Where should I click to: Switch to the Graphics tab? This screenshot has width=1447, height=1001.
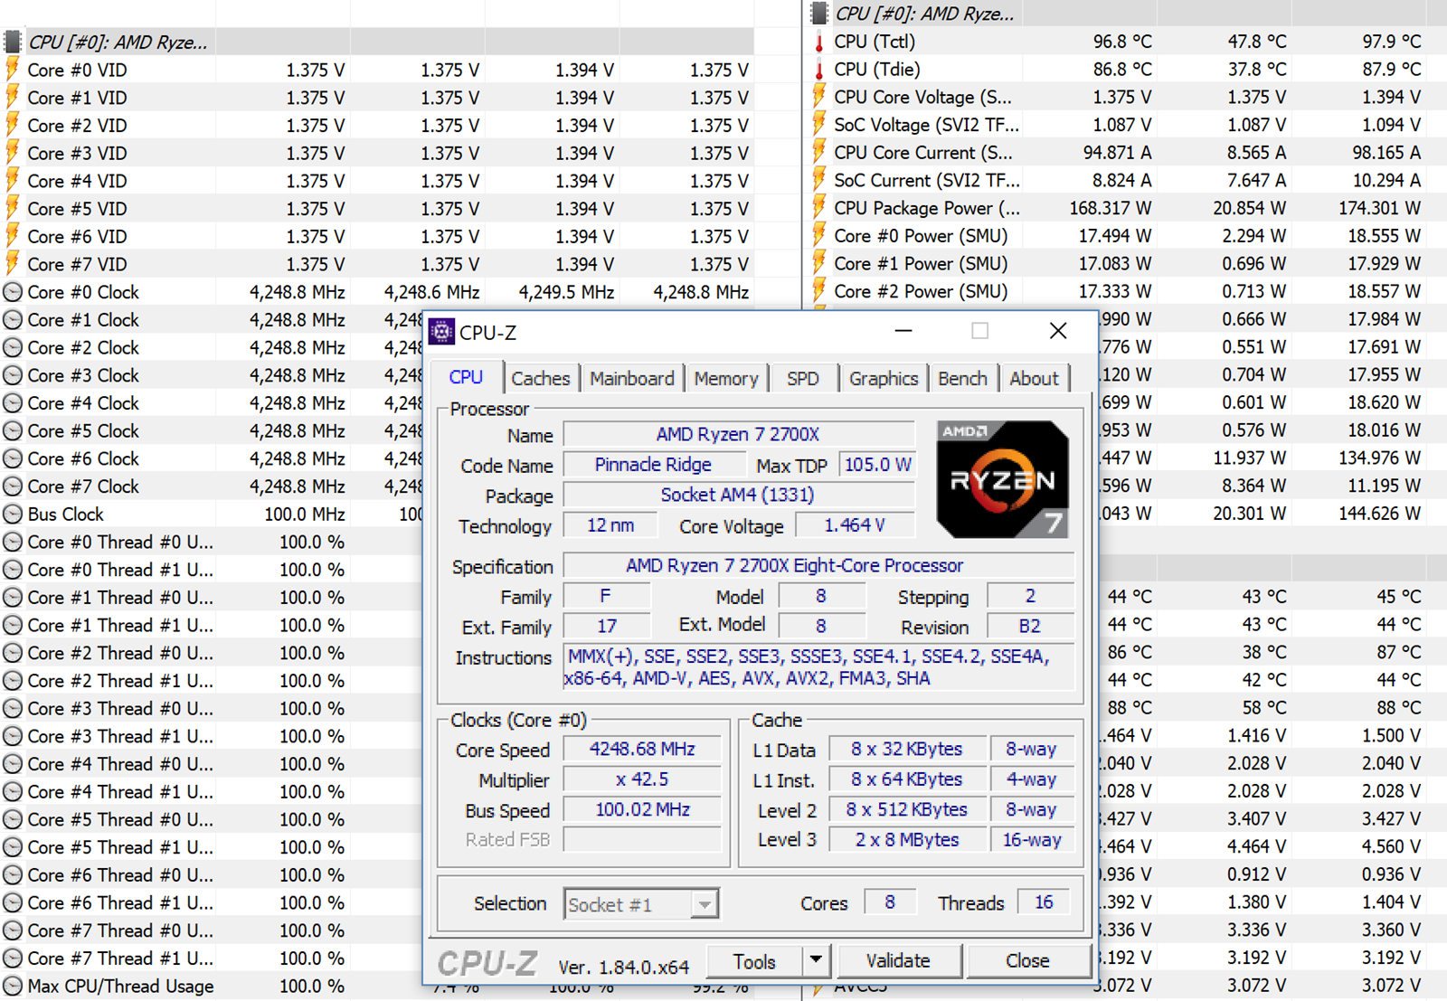[884, 379]
